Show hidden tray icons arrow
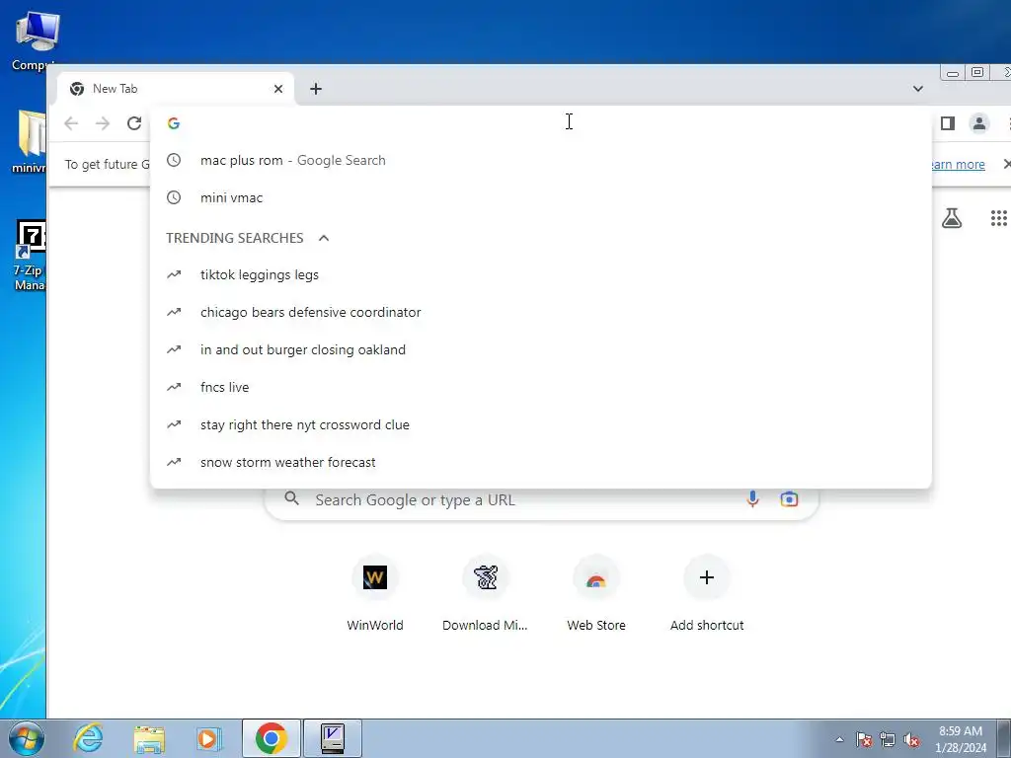The height and width of the screenshot is (758, 1011). click(839, 739)
